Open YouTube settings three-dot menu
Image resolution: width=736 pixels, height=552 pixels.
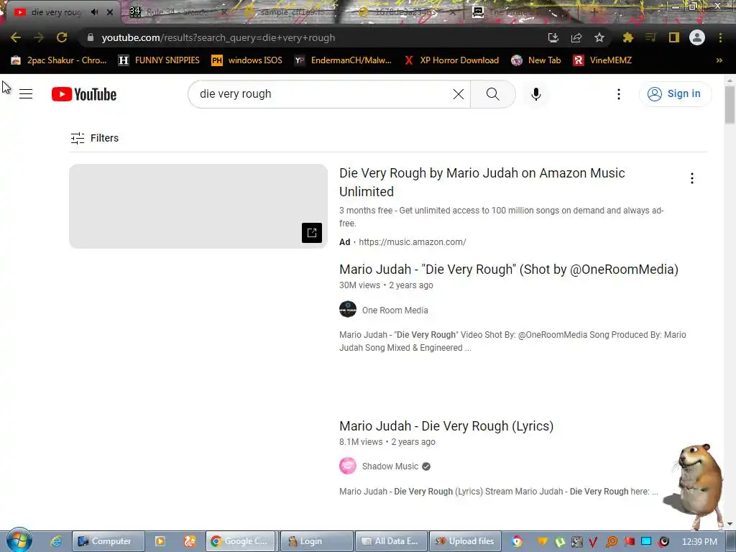[x=619, y=94]
